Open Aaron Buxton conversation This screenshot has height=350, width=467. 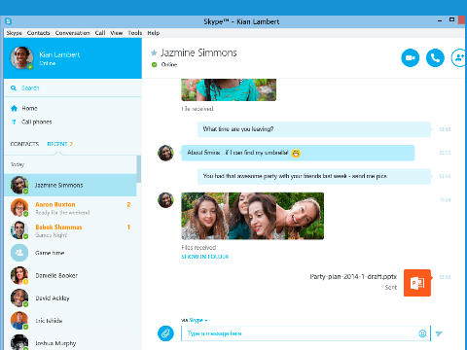tap(70, 208)
